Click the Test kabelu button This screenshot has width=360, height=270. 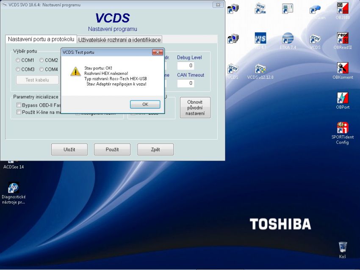click(x=37, y=80)
